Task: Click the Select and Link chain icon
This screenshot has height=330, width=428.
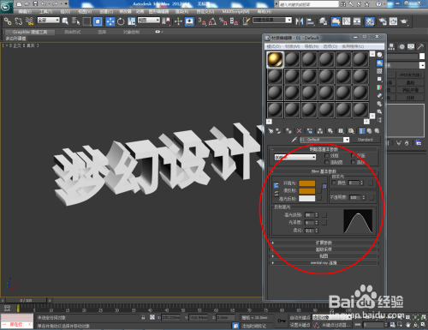Action: point(8,21)
